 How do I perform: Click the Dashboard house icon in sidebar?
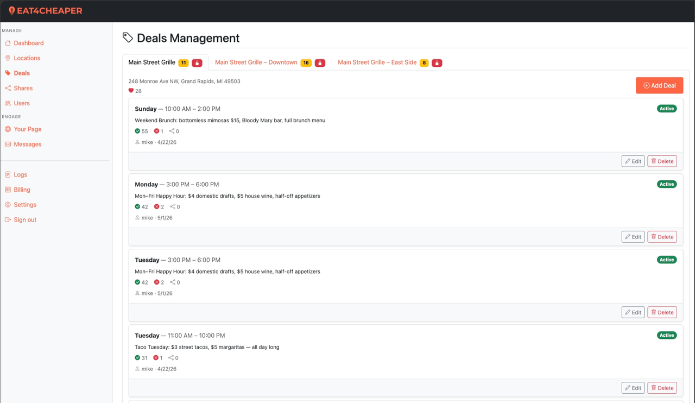tap(8, 43)
